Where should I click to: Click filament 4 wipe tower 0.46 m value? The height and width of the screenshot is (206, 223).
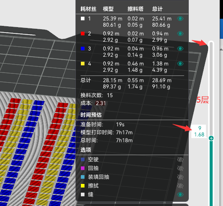(x=136, y=64)
